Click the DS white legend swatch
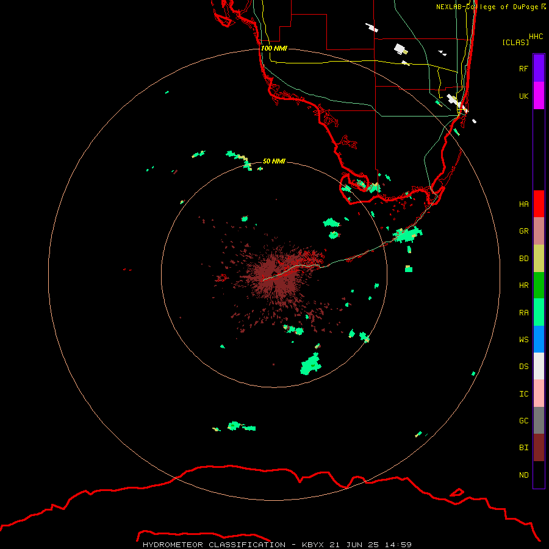549x549 pixels. (539, 366)
